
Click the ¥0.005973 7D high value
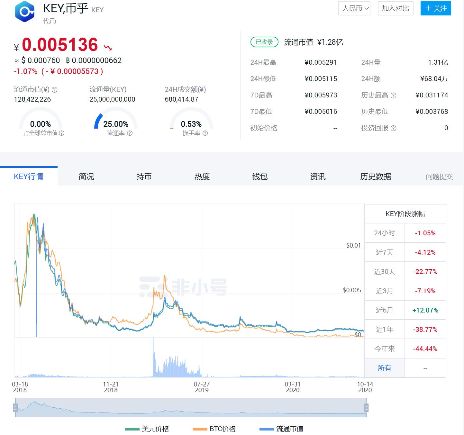(321, 95)
